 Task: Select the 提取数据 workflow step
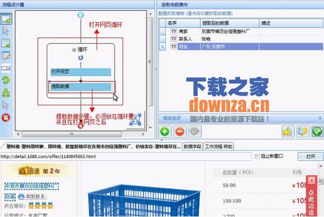(x=80, y=87)
